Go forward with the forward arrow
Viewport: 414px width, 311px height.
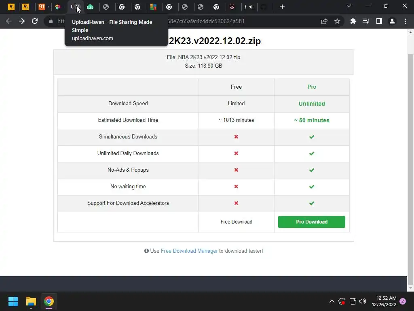pyautogui.click(x=22, y=21)
